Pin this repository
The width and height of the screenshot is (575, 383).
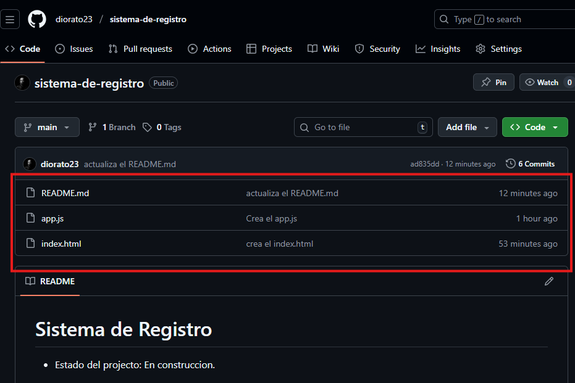pos(493,82)
